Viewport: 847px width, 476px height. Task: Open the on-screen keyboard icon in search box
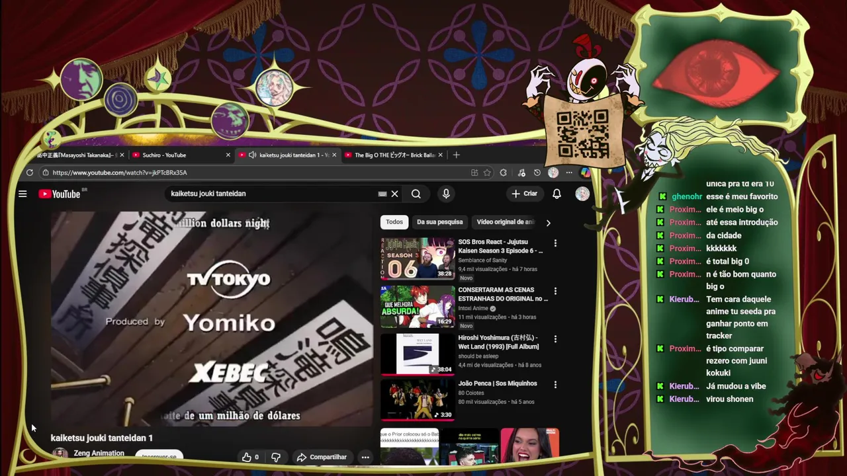point(382,194)
